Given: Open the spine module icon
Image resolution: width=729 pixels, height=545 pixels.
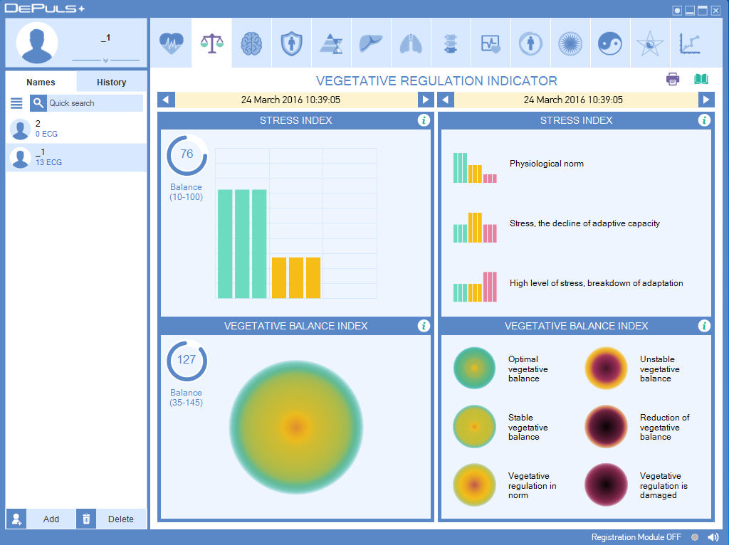Looking at the screenshot, I should (451, 43).
